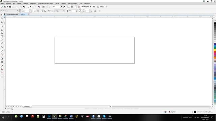216x121 pixels.
Task: Open the Эффекты menu
Action: tap(33, 4)
